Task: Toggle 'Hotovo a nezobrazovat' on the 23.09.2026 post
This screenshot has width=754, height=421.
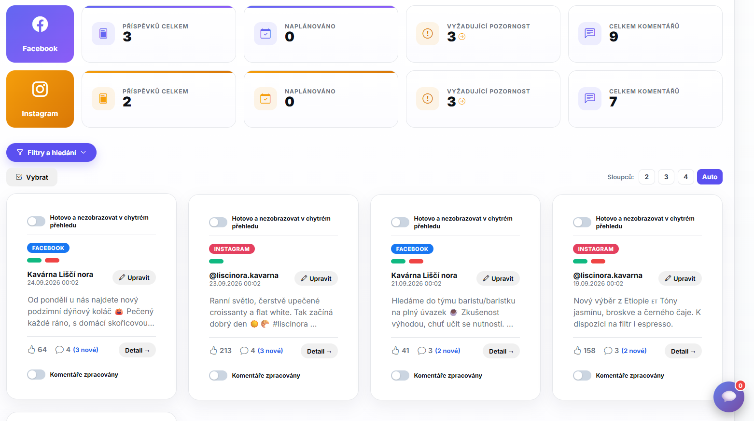Action: pos(218,222)
